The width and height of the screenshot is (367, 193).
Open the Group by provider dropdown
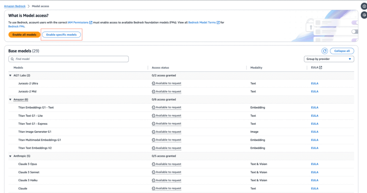(329, 59)
